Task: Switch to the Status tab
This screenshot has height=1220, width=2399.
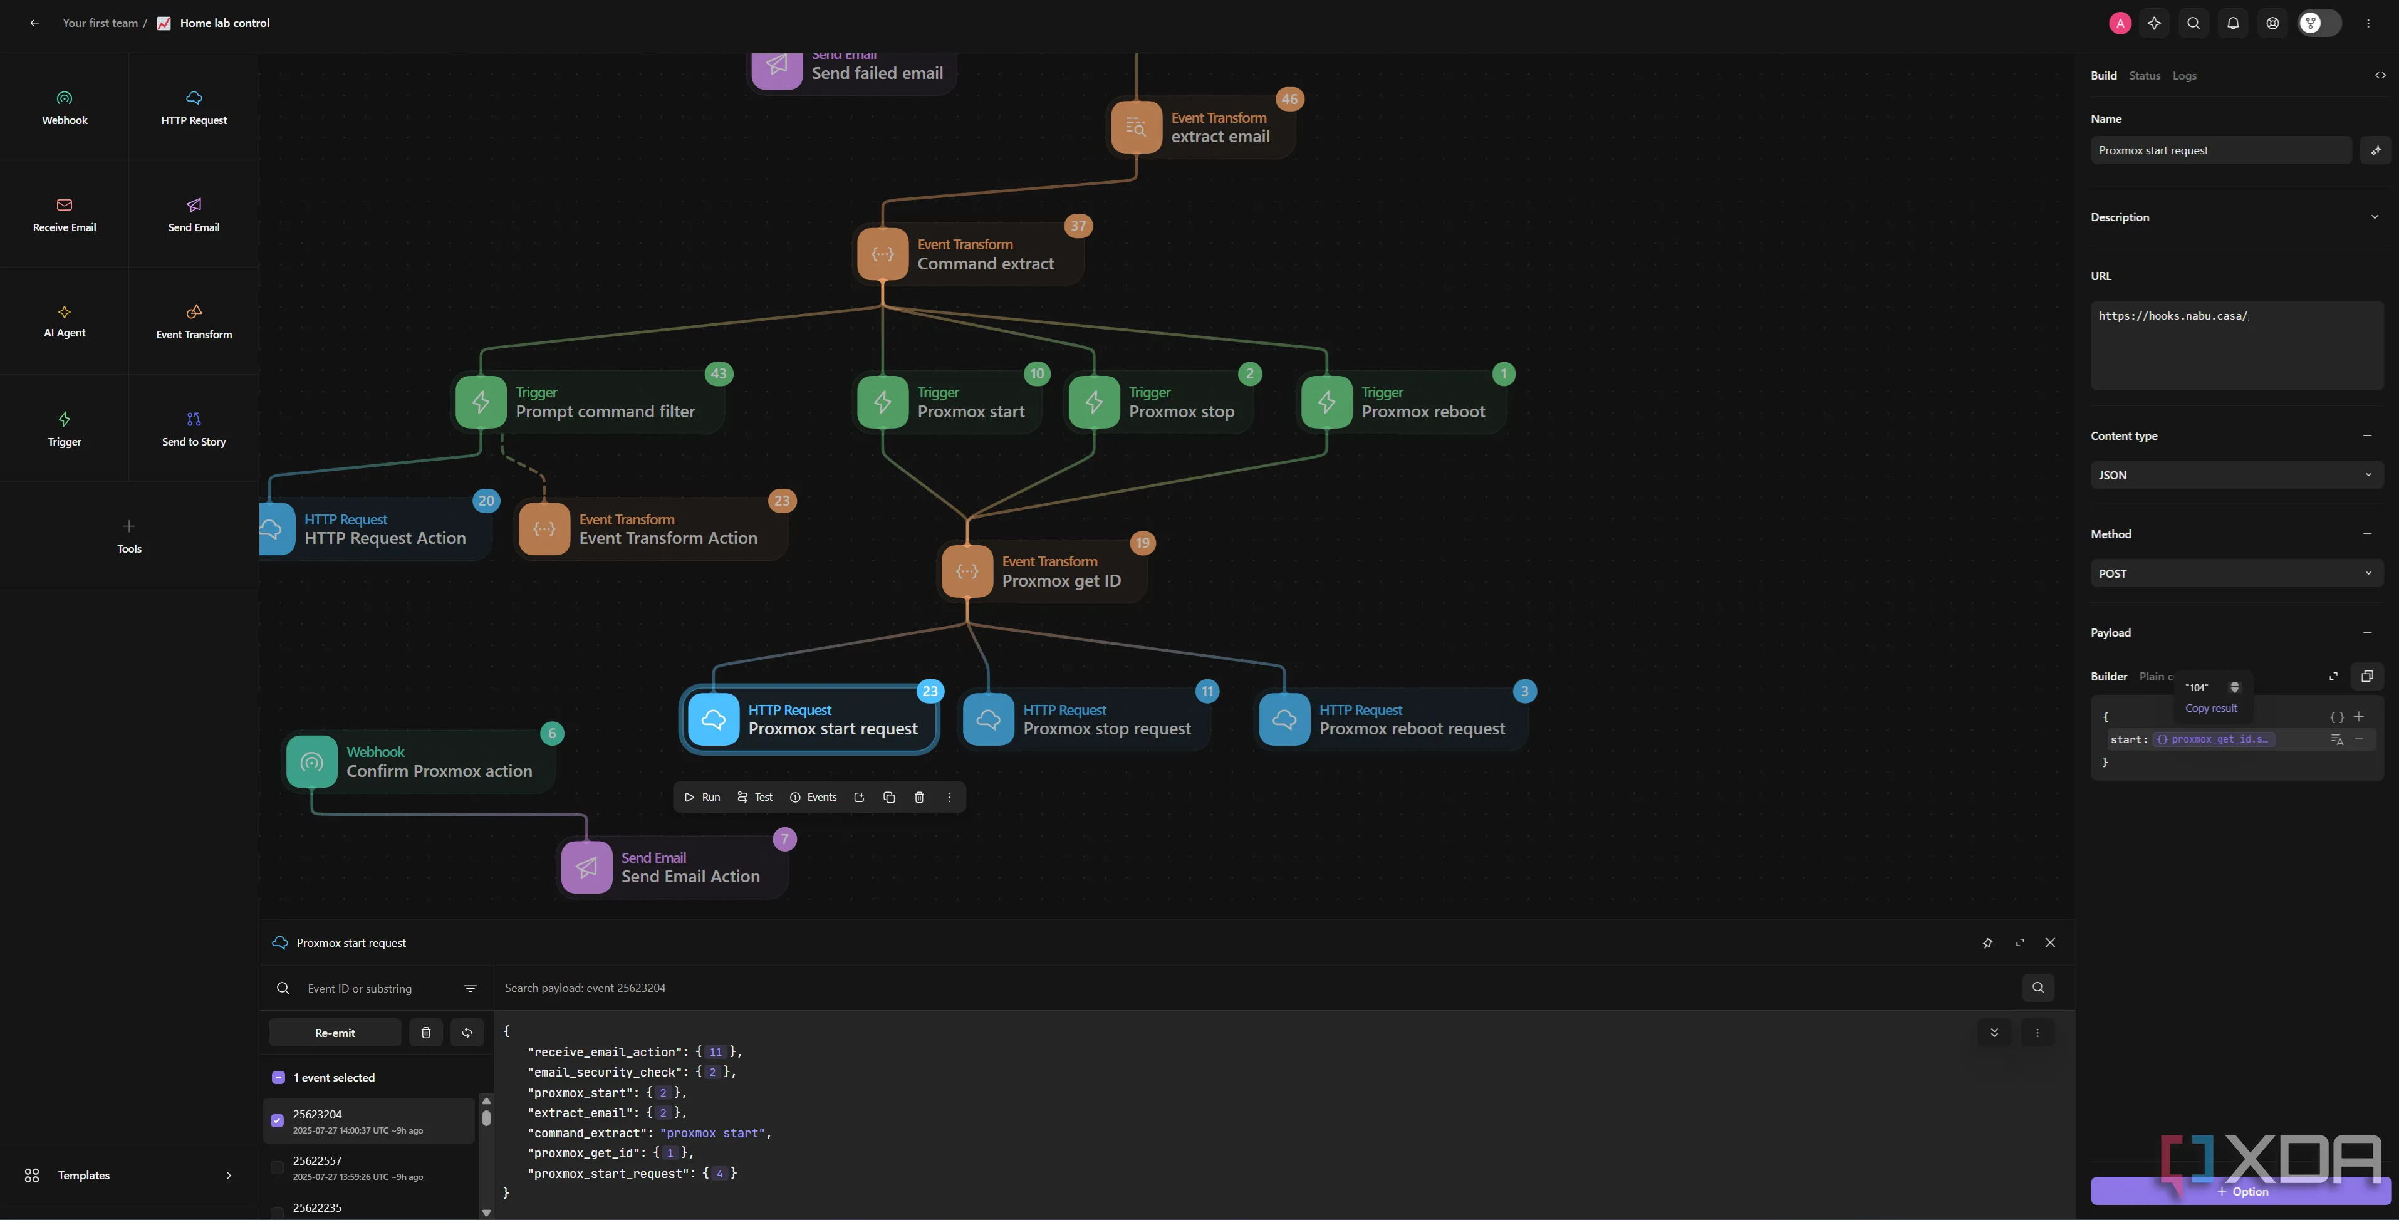Action: point(2144,75)
